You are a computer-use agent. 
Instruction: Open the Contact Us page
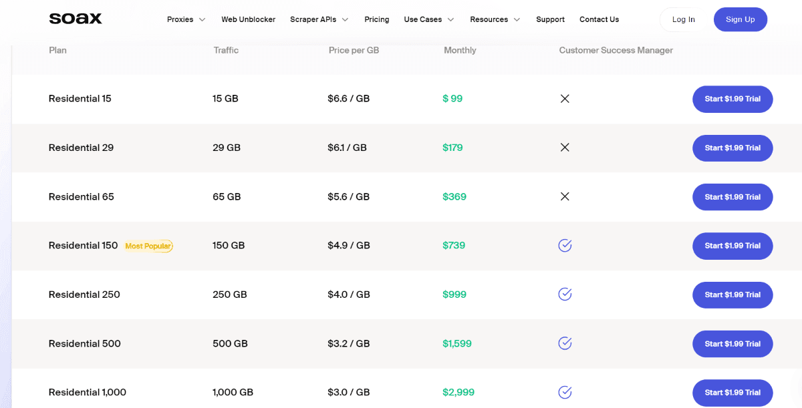(x=599, y=19)
